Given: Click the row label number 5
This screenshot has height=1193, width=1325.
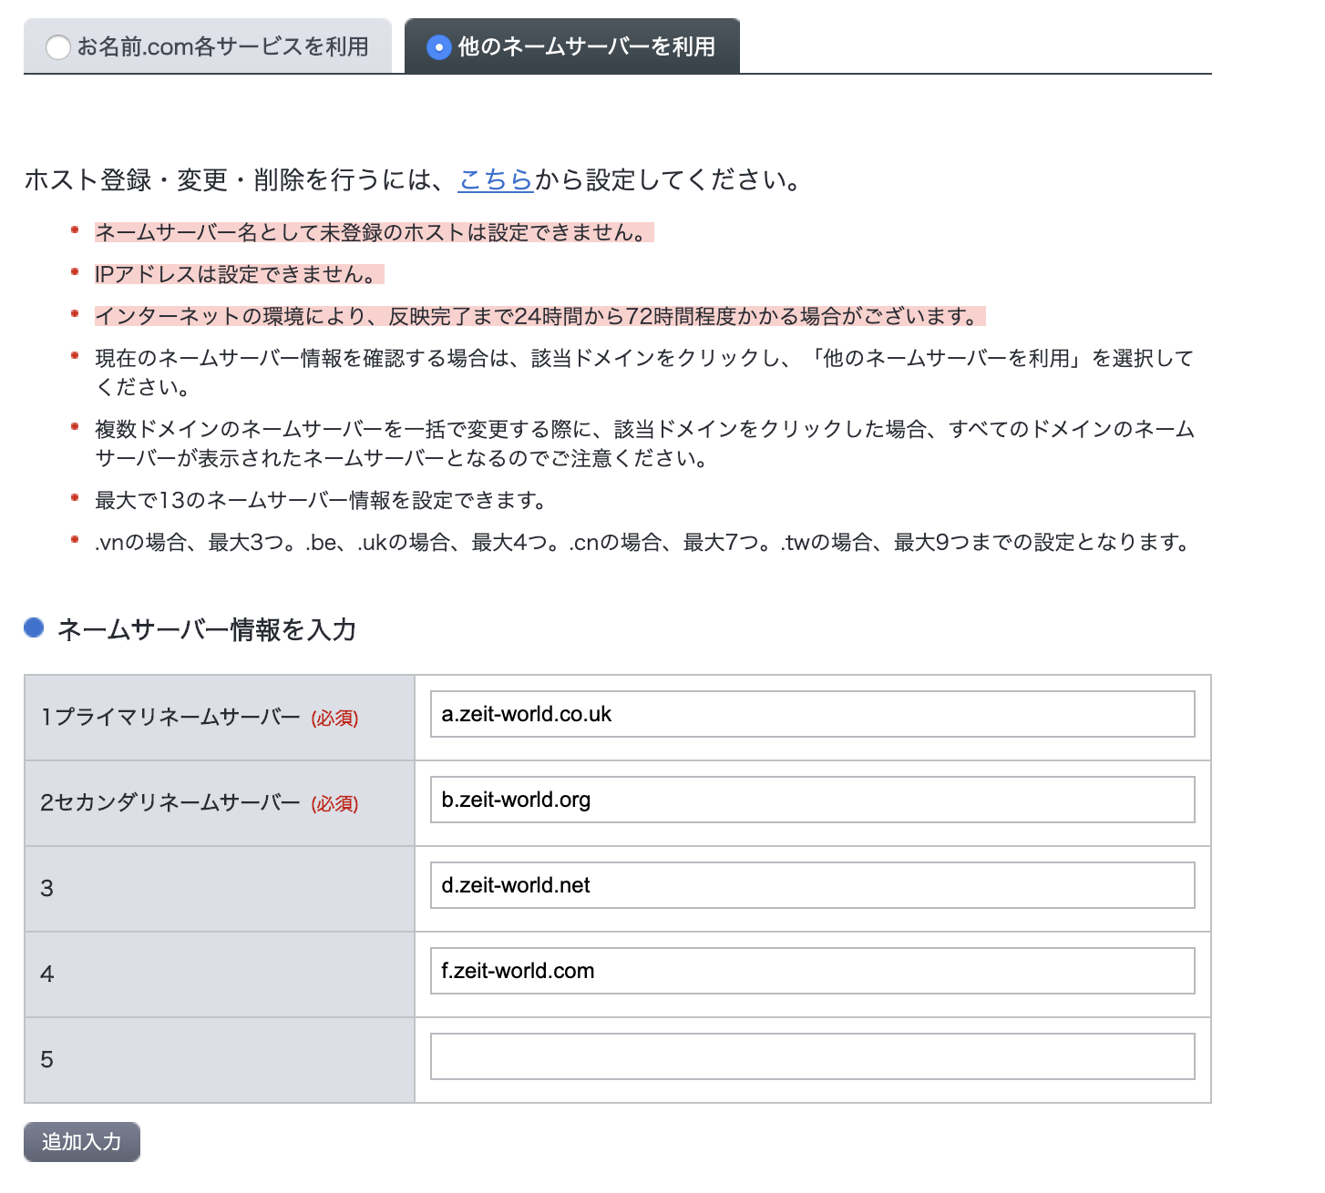Looking at the screenshot, I should [47, 1059].
